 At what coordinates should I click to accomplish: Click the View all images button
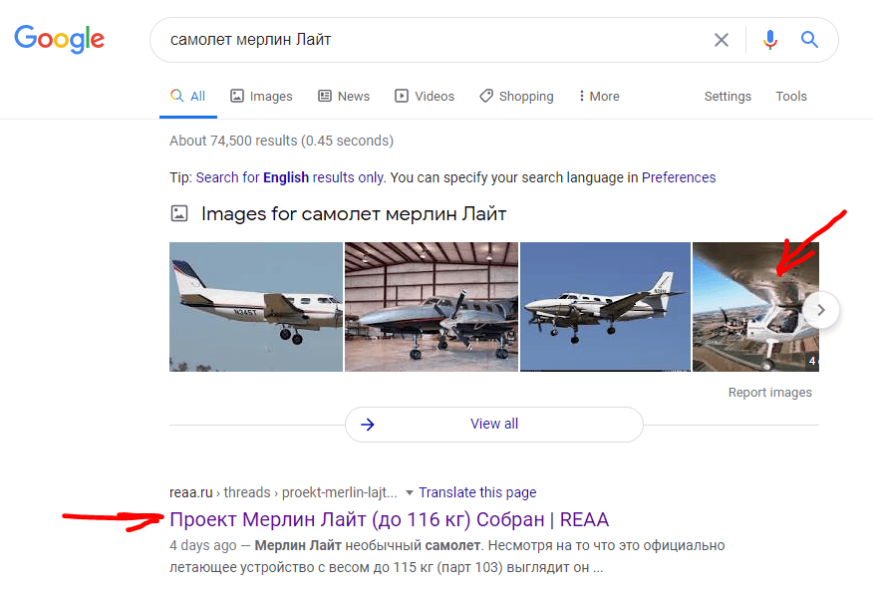point(494,424)
